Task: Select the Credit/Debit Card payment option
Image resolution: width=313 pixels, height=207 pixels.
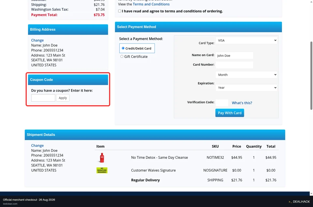Action: (123, 48)
